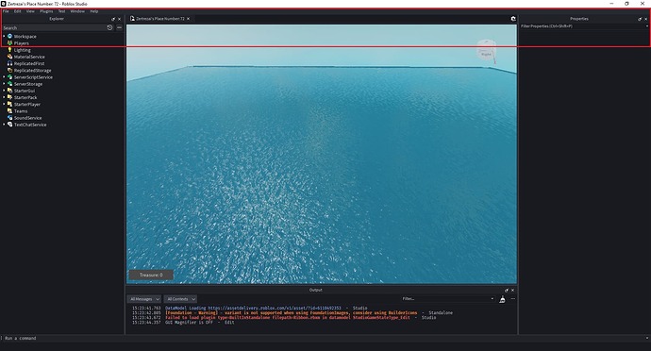Expand the StarterGui node
Image resolution: width=651 pixels, height=351 pixels.
(4, 91)
